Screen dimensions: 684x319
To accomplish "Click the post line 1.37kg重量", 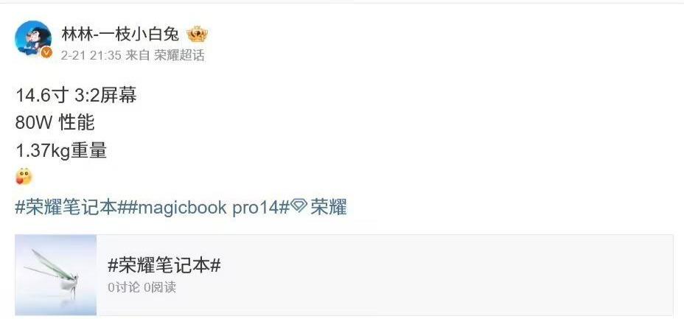I will (x=61, y=151).
